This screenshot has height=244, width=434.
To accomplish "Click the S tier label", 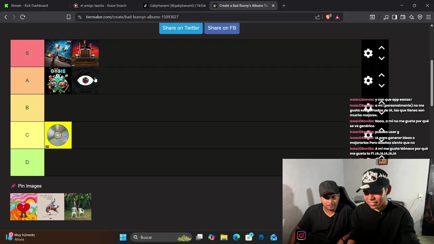I will (x=27, y=53).
